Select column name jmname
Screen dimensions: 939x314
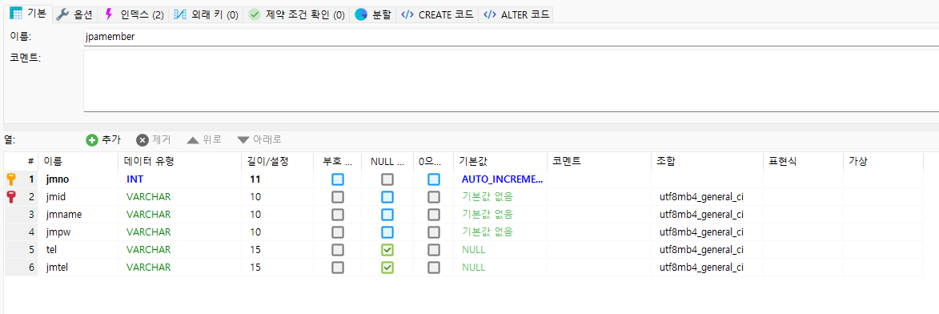[63, 214]
